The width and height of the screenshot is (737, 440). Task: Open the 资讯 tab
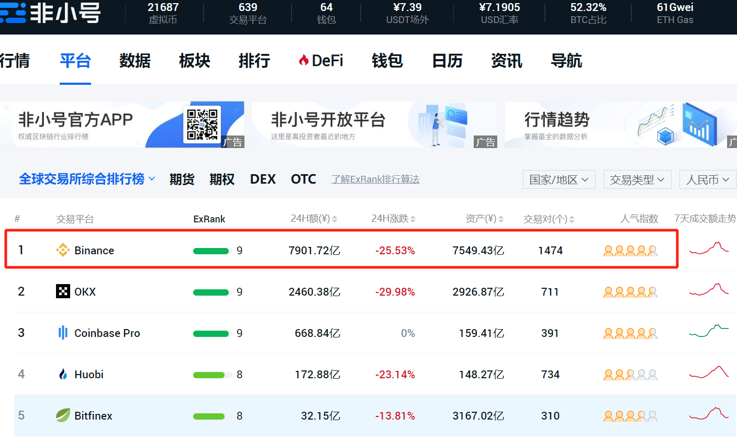pos(507,61)
